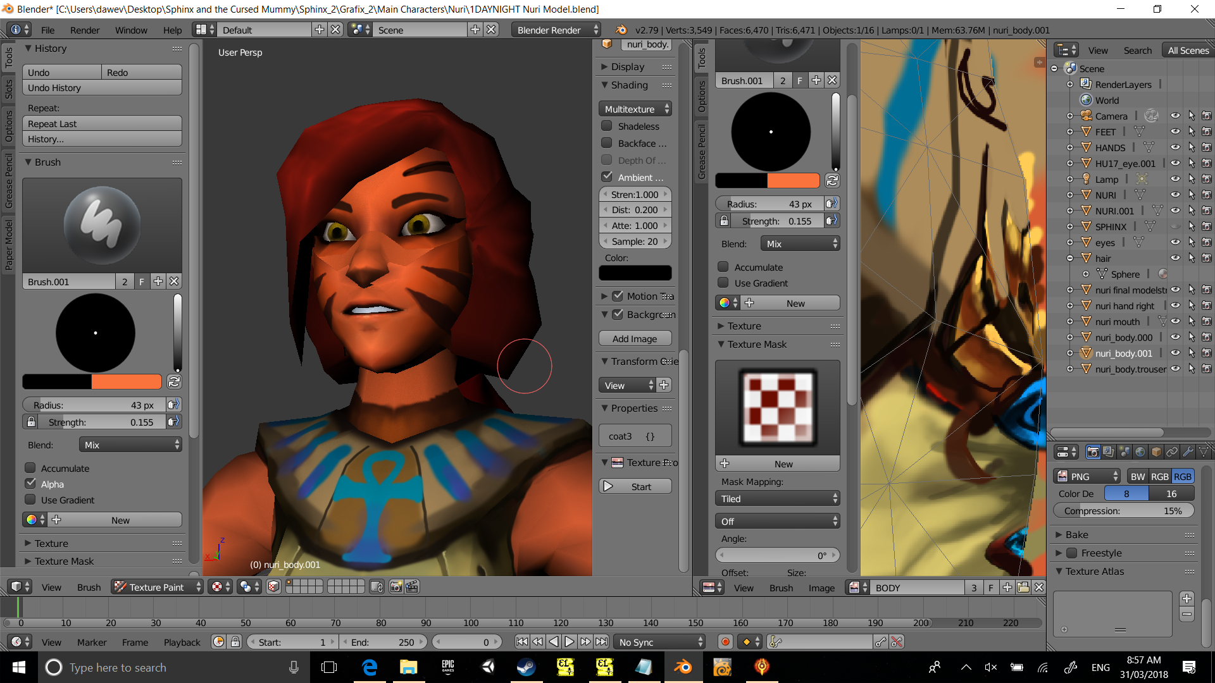Disable Ambient Occlusion checkbox
Screen dimensions: 1215x683
pos(607,177)
